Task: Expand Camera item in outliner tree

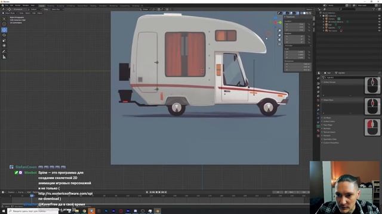Action: click(324, 18)
